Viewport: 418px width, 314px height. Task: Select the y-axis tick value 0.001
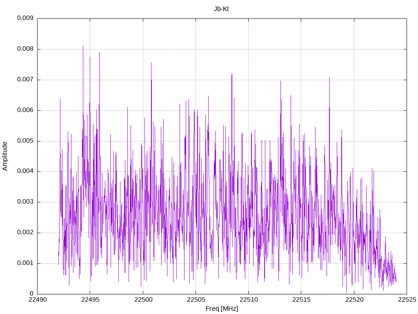tap(25, 263)
